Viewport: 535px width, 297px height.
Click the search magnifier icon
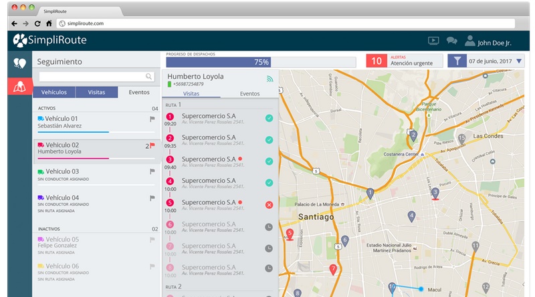(x=148, y=77)
